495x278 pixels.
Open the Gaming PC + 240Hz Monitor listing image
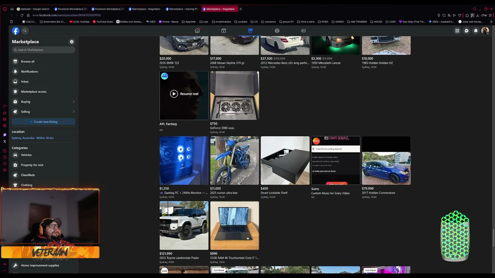coord(184,160)
